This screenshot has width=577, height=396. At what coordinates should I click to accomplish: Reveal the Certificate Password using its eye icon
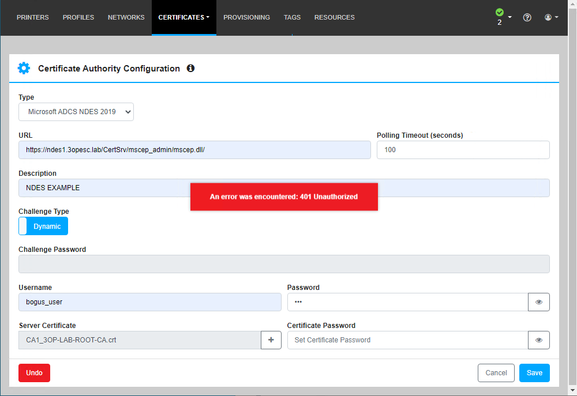click(x=538, y=340)
